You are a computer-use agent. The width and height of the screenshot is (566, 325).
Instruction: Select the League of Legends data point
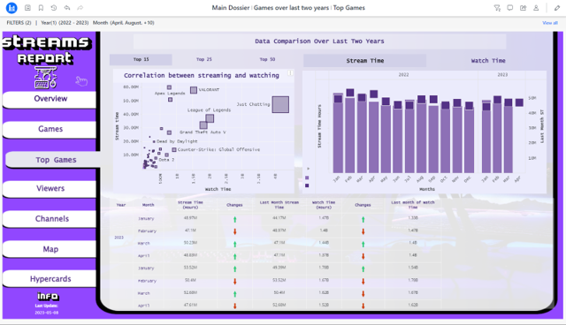(210, 118)
